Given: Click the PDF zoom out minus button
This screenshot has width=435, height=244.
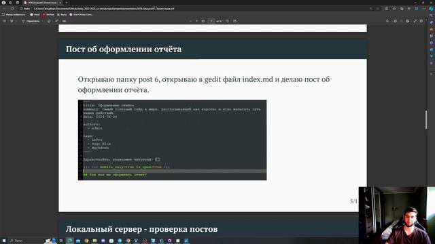Looking at the screenshot, I should click(190, 21).
